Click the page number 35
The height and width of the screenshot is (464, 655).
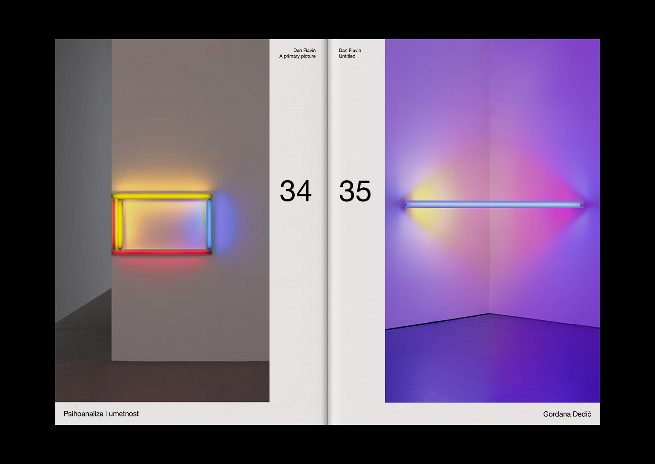coord(355,191)
